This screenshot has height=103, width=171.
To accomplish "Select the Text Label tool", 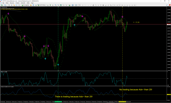I will (101, 5).
